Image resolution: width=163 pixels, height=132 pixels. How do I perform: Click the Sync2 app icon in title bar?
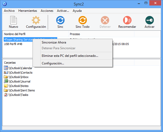coord(5,4)
